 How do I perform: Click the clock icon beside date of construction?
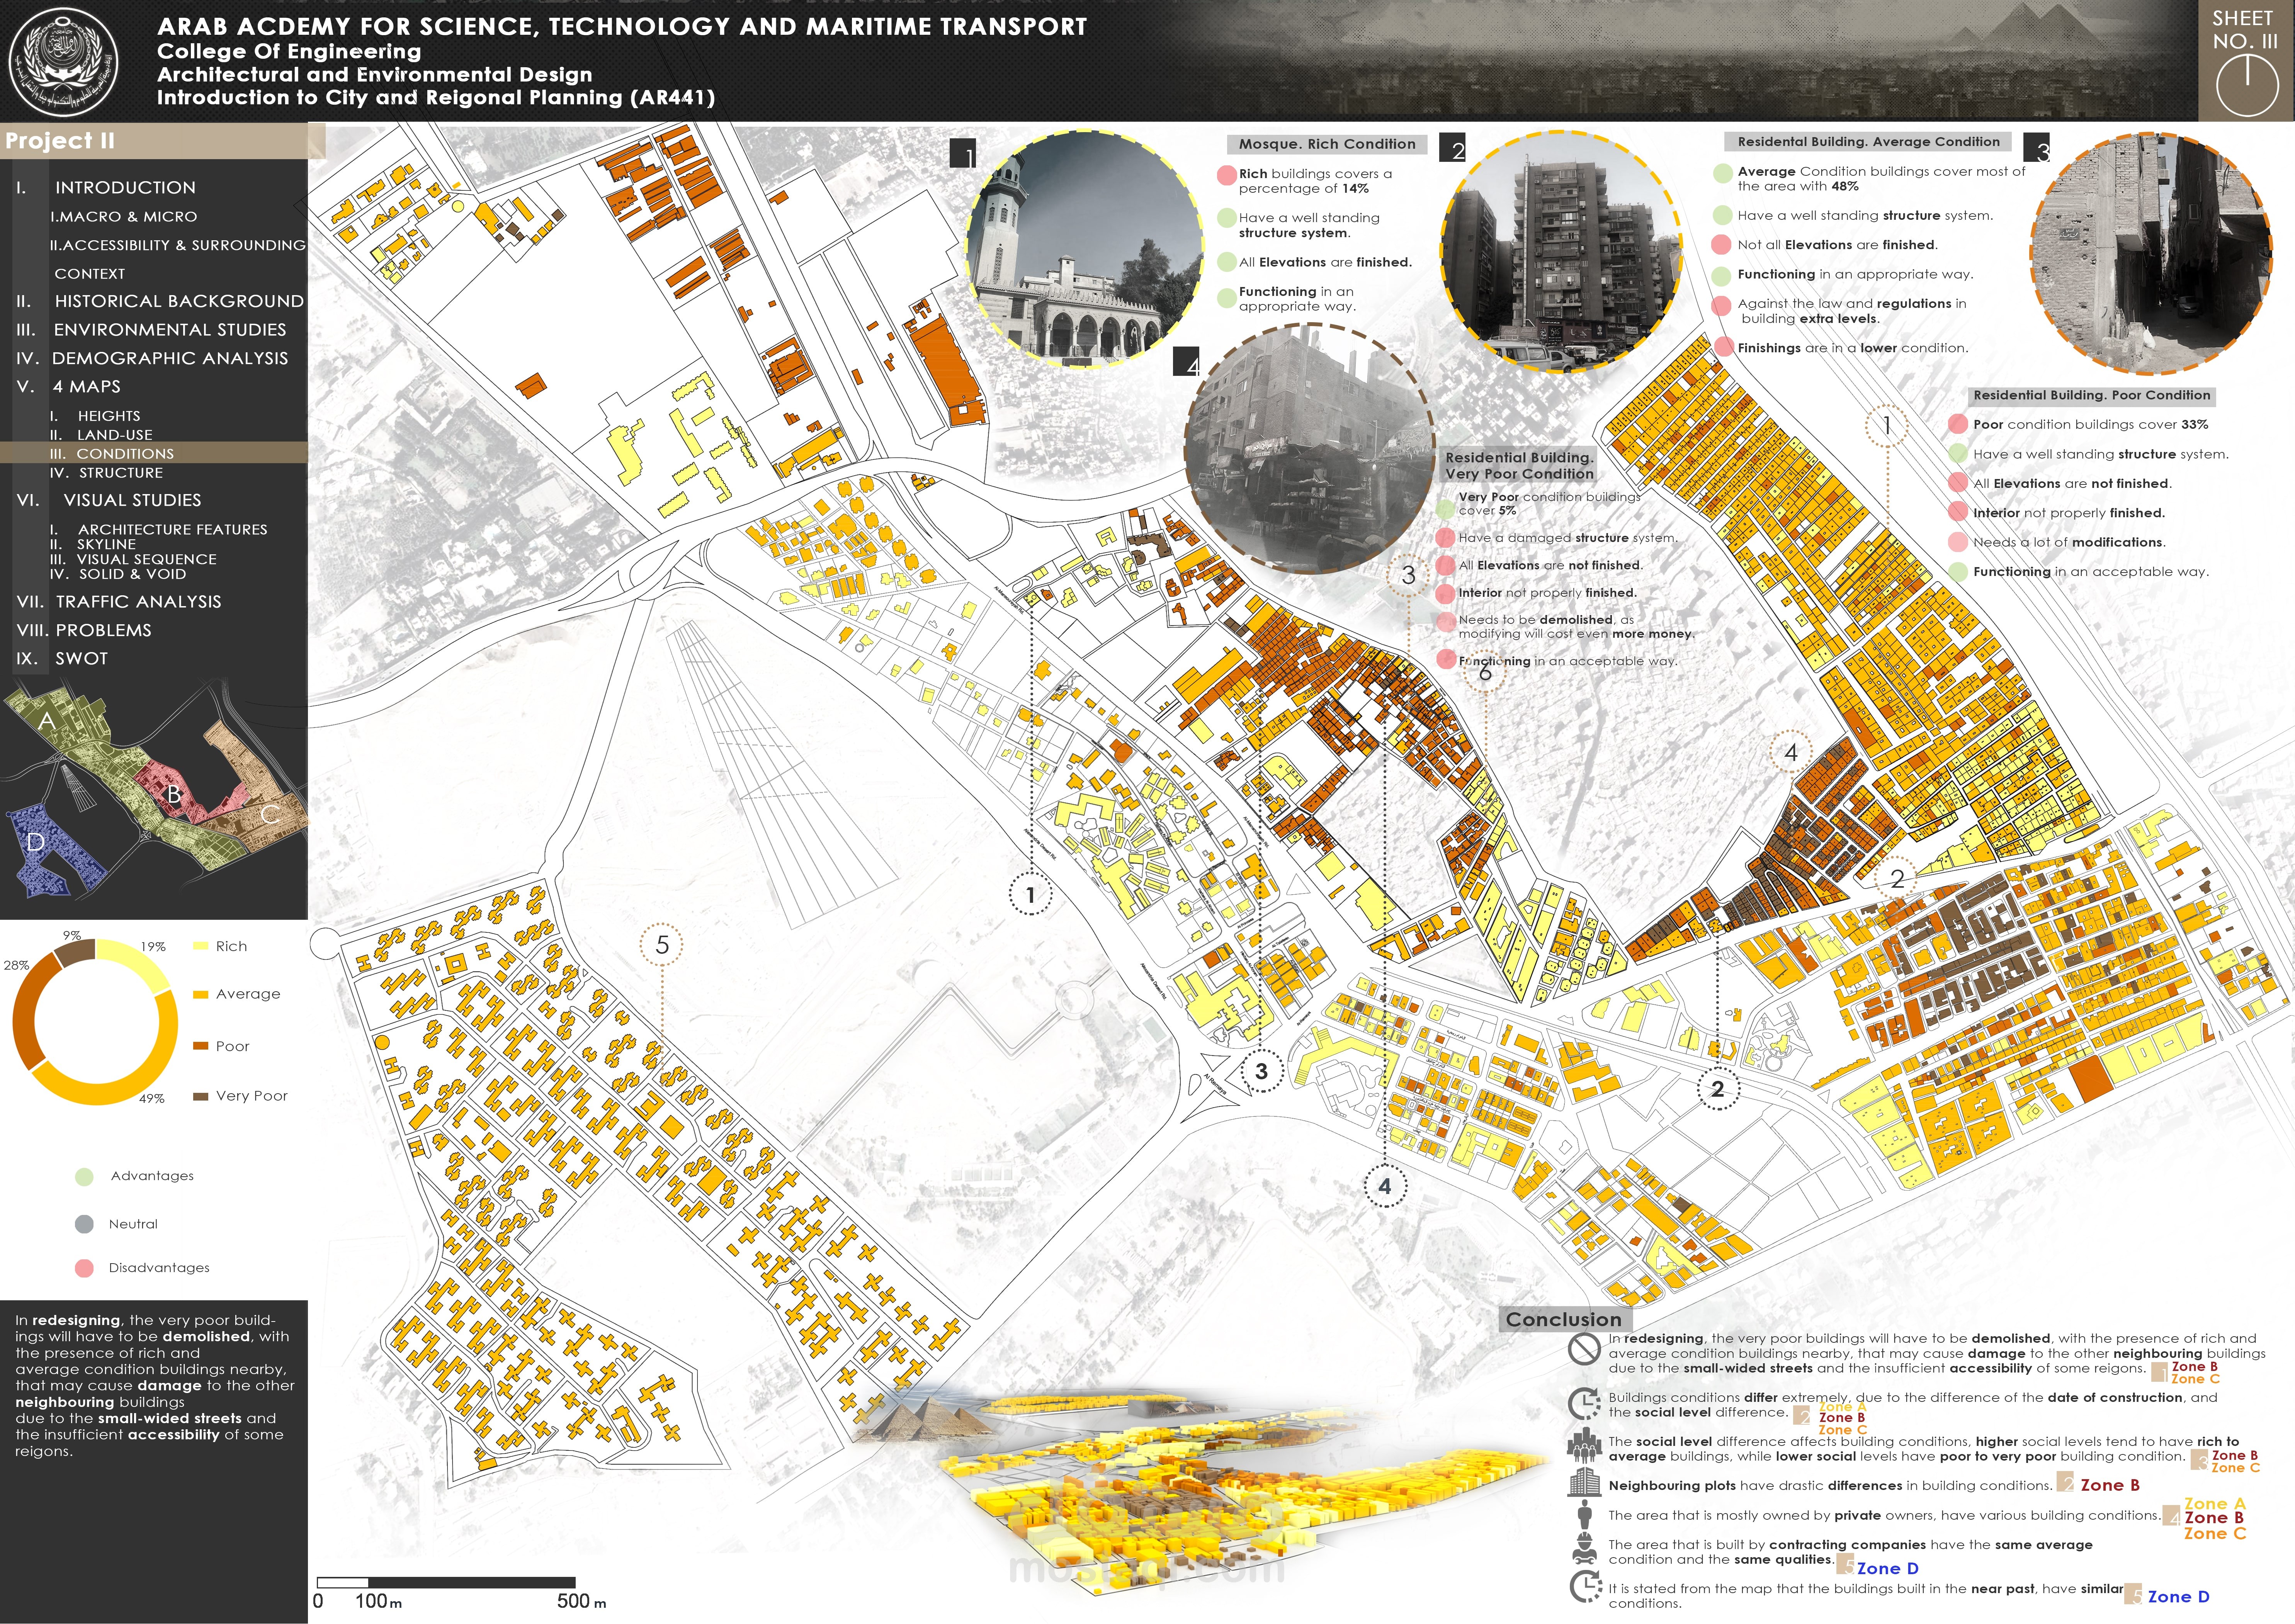(1585, 1403)
